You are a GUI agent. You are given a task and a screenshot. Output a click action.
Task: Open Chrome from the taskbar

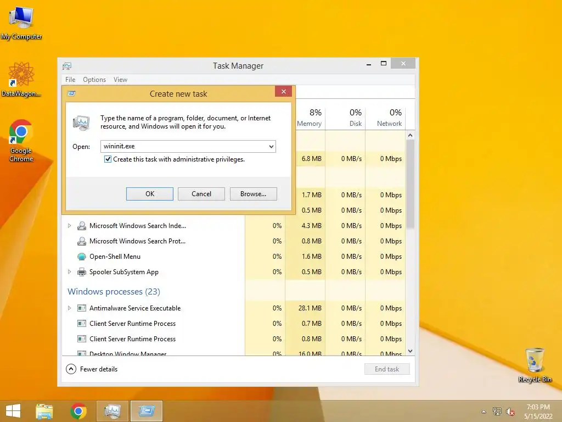pos(78,411)
